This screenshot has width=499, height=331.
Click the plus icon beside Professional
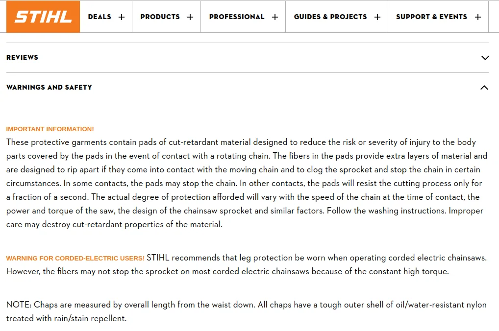pos(275,17)
